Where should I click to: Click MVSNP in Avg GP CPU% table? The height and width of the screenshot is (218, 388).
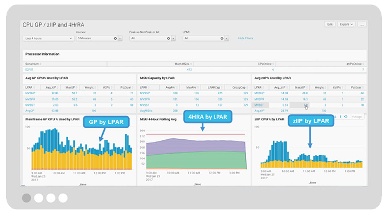[x=30, y=93]
